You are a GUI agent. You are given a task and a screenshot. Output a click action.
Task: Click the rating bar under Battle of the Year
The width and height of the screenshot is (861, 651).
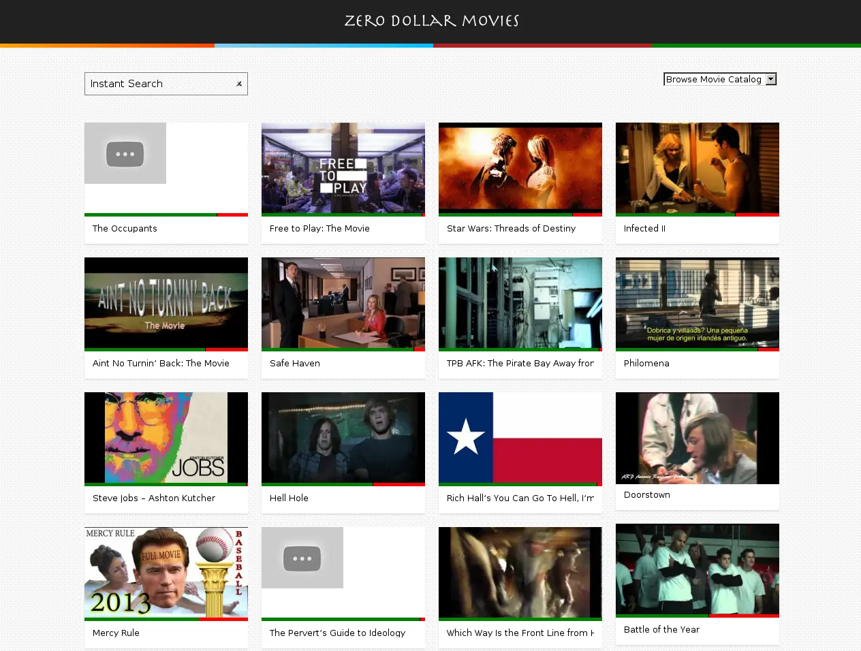click(x=698, y=616)
